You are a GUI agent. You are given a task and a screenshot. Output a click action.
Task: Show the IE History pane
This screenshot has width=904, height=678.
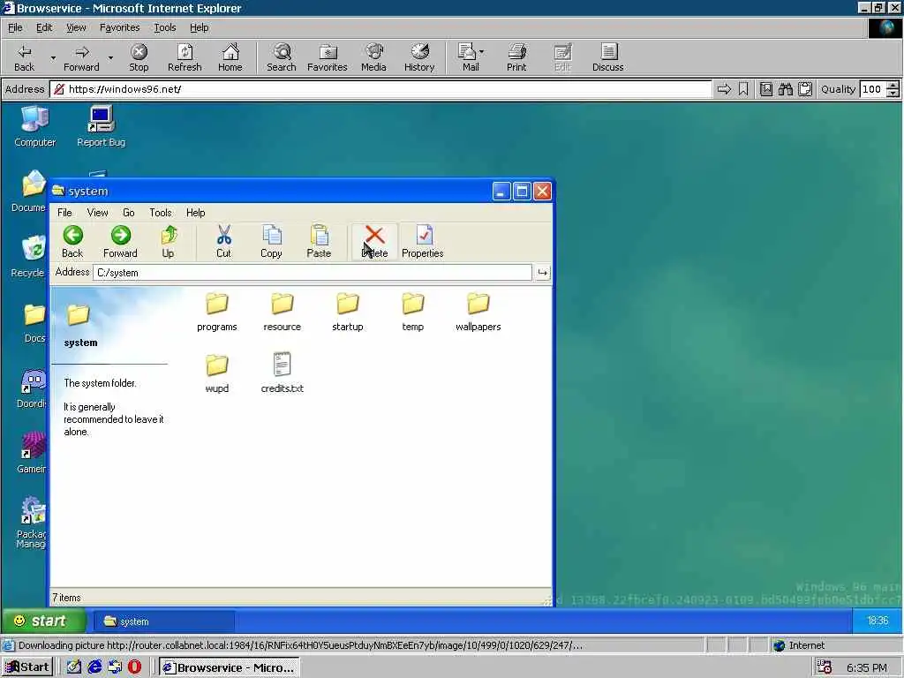[x=419, y=57]
